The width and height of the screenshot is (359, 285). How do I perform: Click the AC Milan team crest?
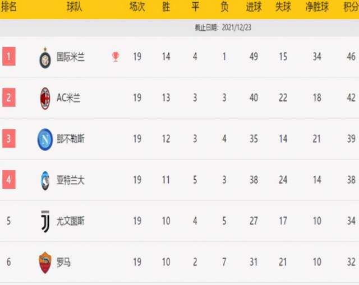pos(45,99)
